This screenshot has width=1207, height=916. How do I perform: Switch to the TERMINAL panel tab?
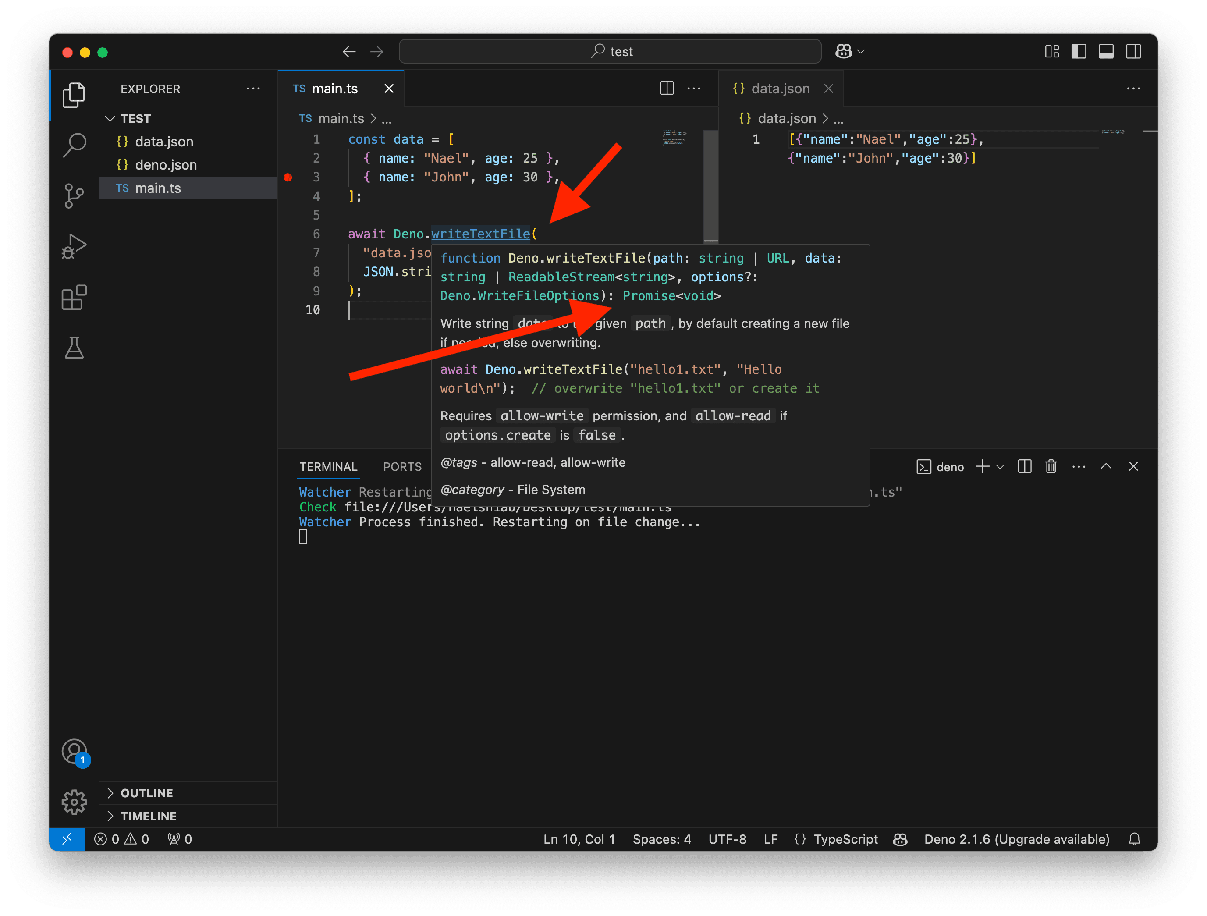pos(328,467)
